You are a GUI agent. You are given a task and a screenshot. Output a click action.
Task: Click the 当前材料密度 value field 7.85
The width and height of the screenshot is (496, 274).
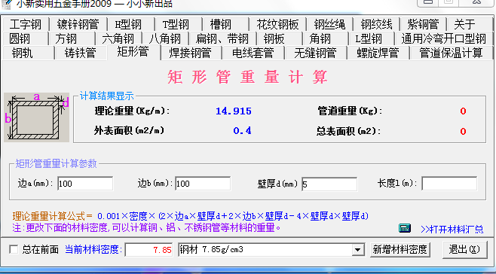[148, 250]
